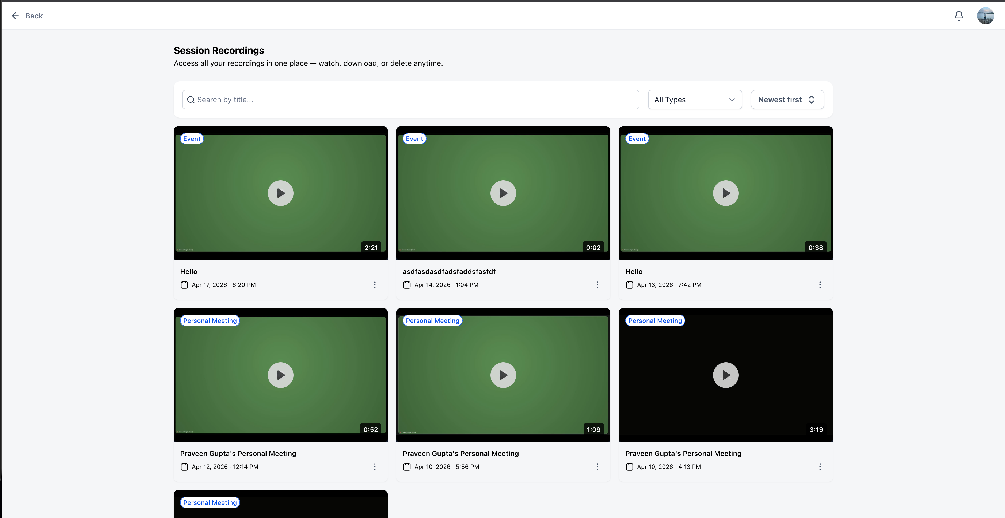Open options for Apr 12 Personal Meeting
Viewport: 1005px width, 518px height.
[x=375, y=467]
